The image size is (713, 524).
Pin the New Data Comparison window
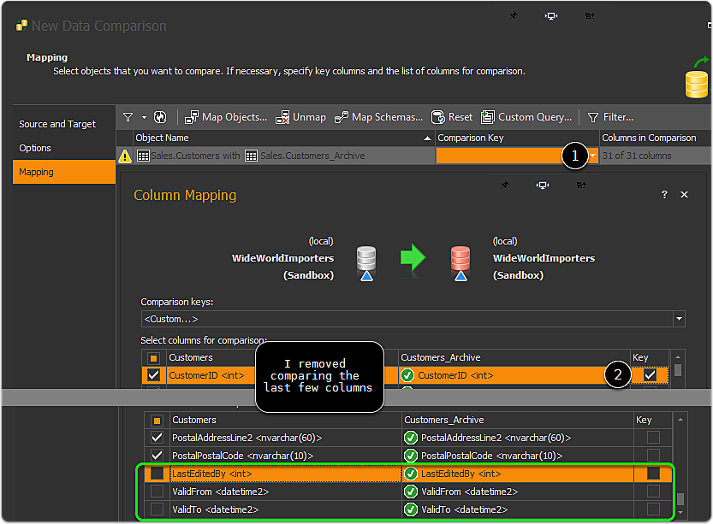514,16
